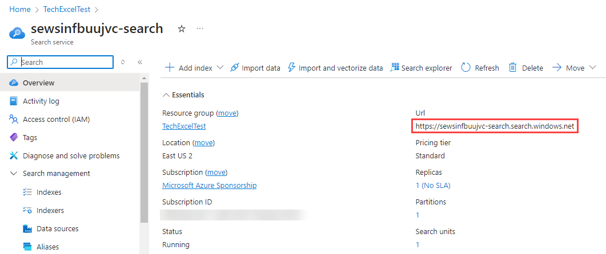Open the Partitions value 1 link

click(x=418, y=215)
